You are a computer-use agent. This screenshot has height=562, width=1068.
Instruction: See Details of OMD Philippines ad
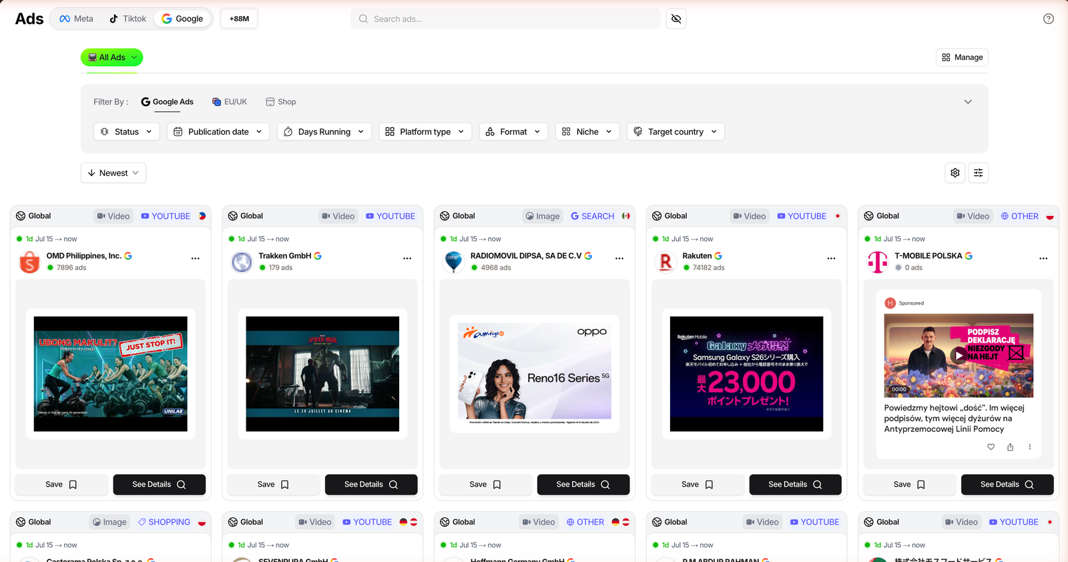click(160, 485)
